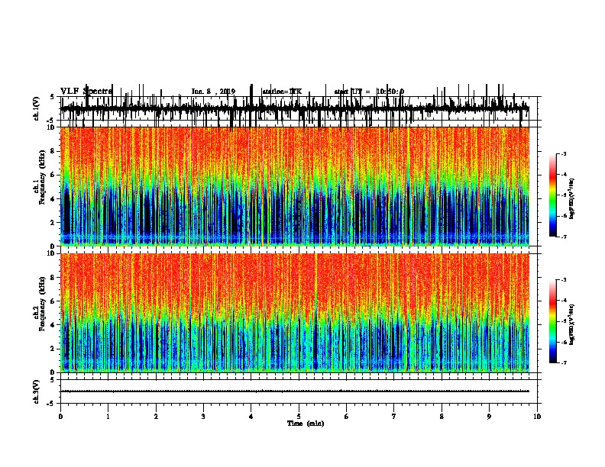The width and height of the screenshot is (605, 467).
Task: Click the Time (min) axis title
Action: [306, 424]
